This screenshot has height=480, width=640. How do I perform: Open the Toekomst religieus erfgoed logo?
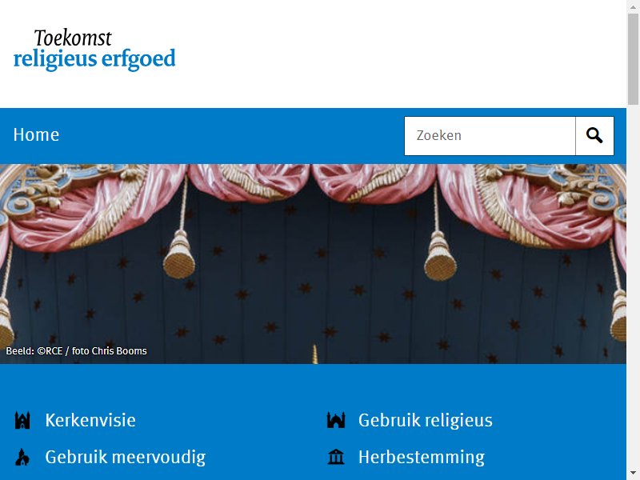[94, 50]
